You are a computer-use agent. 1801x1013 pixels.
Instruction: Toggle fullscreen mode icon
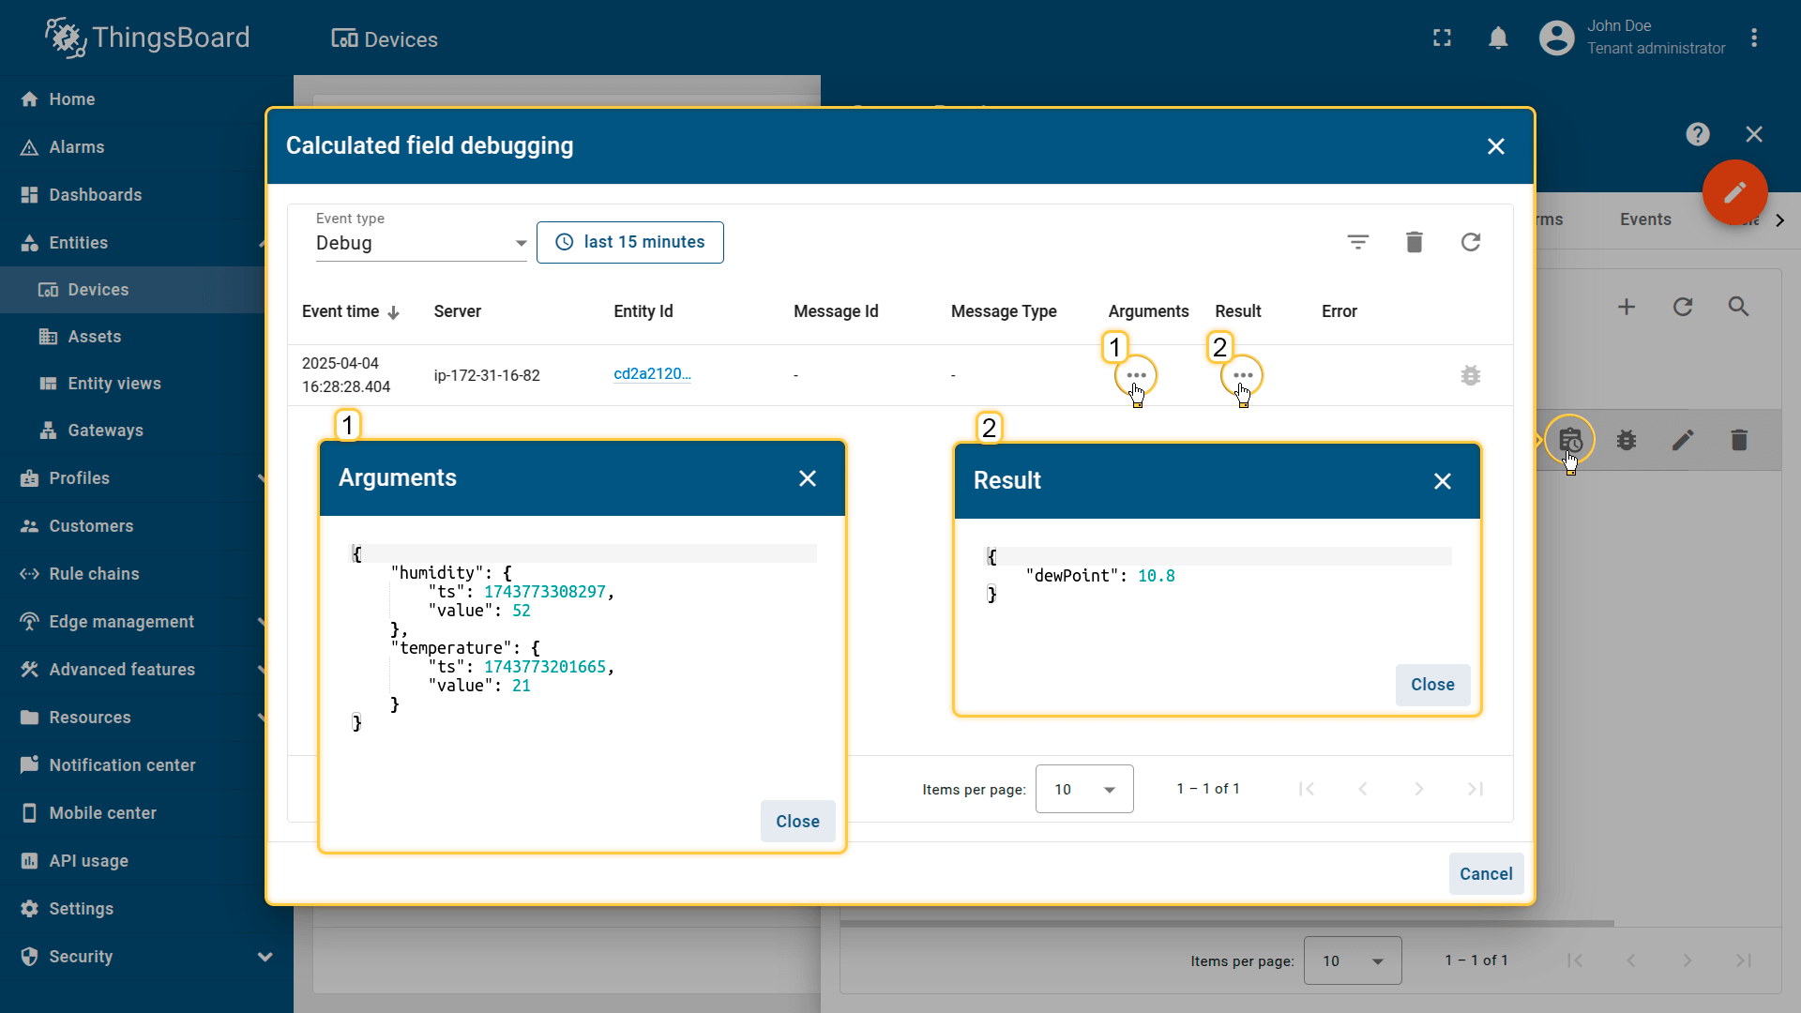click(x=1442, y=38)
